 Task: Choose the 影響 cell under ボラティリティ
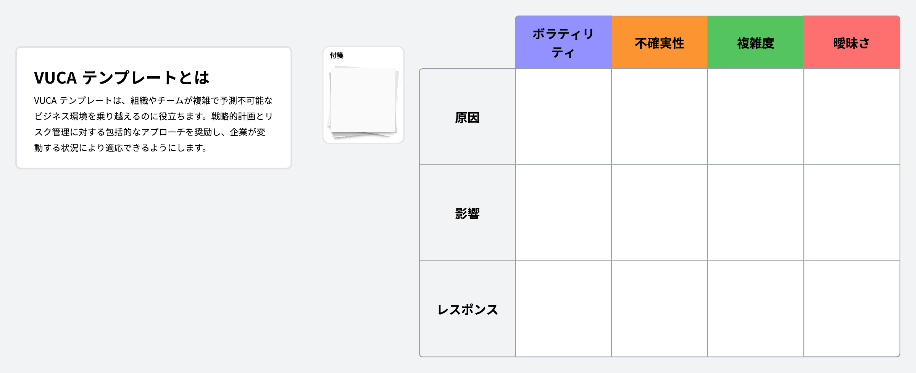pos(563,213)
